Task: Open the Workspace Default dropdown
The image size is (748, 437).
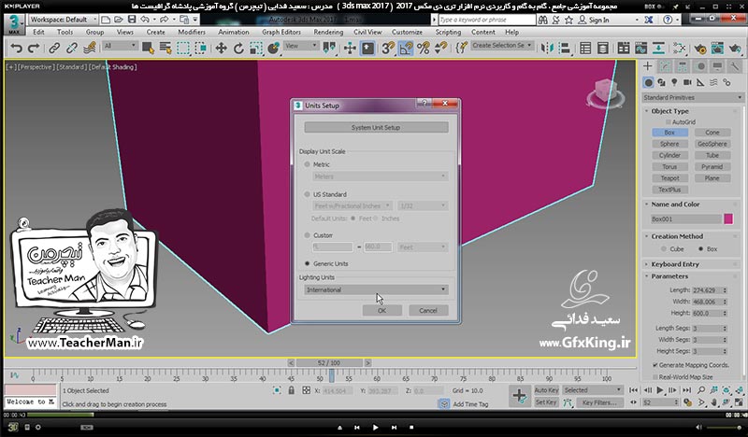Action: (x=63, y=20)
